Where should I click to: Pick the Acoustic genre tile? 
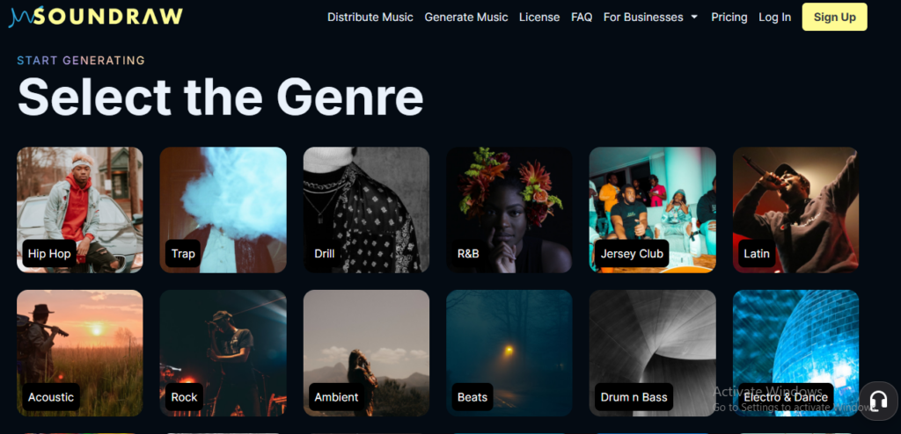pyautogui.click(x=80, y=353)
